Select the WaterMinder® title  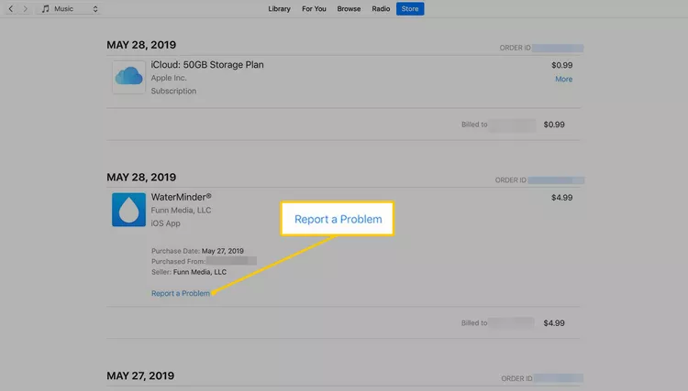pyautogui.click(x=182, y=197)
